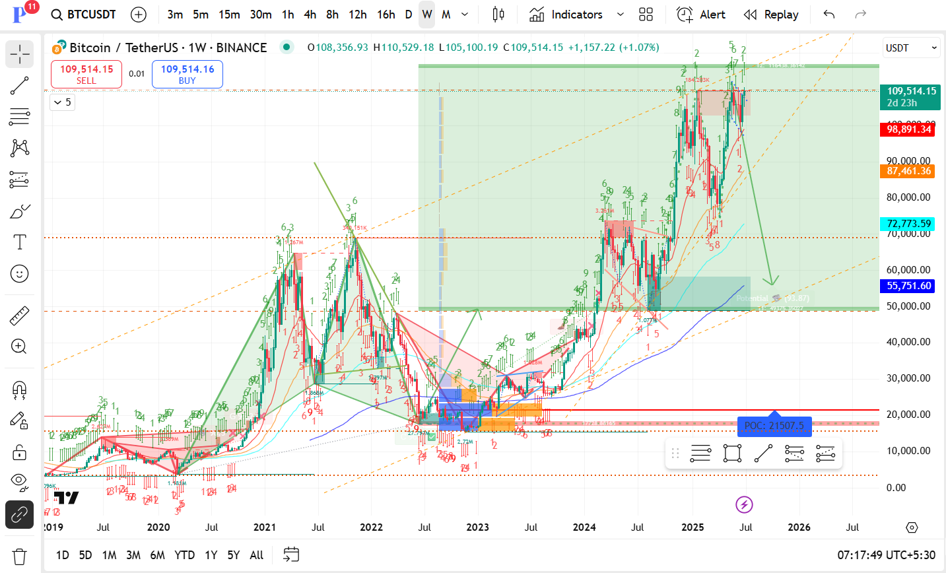Open the chart patterns tool in the left sidebar
Image resolution: width=946 pixels, height=573 pixels.
(x=20, y=148)
